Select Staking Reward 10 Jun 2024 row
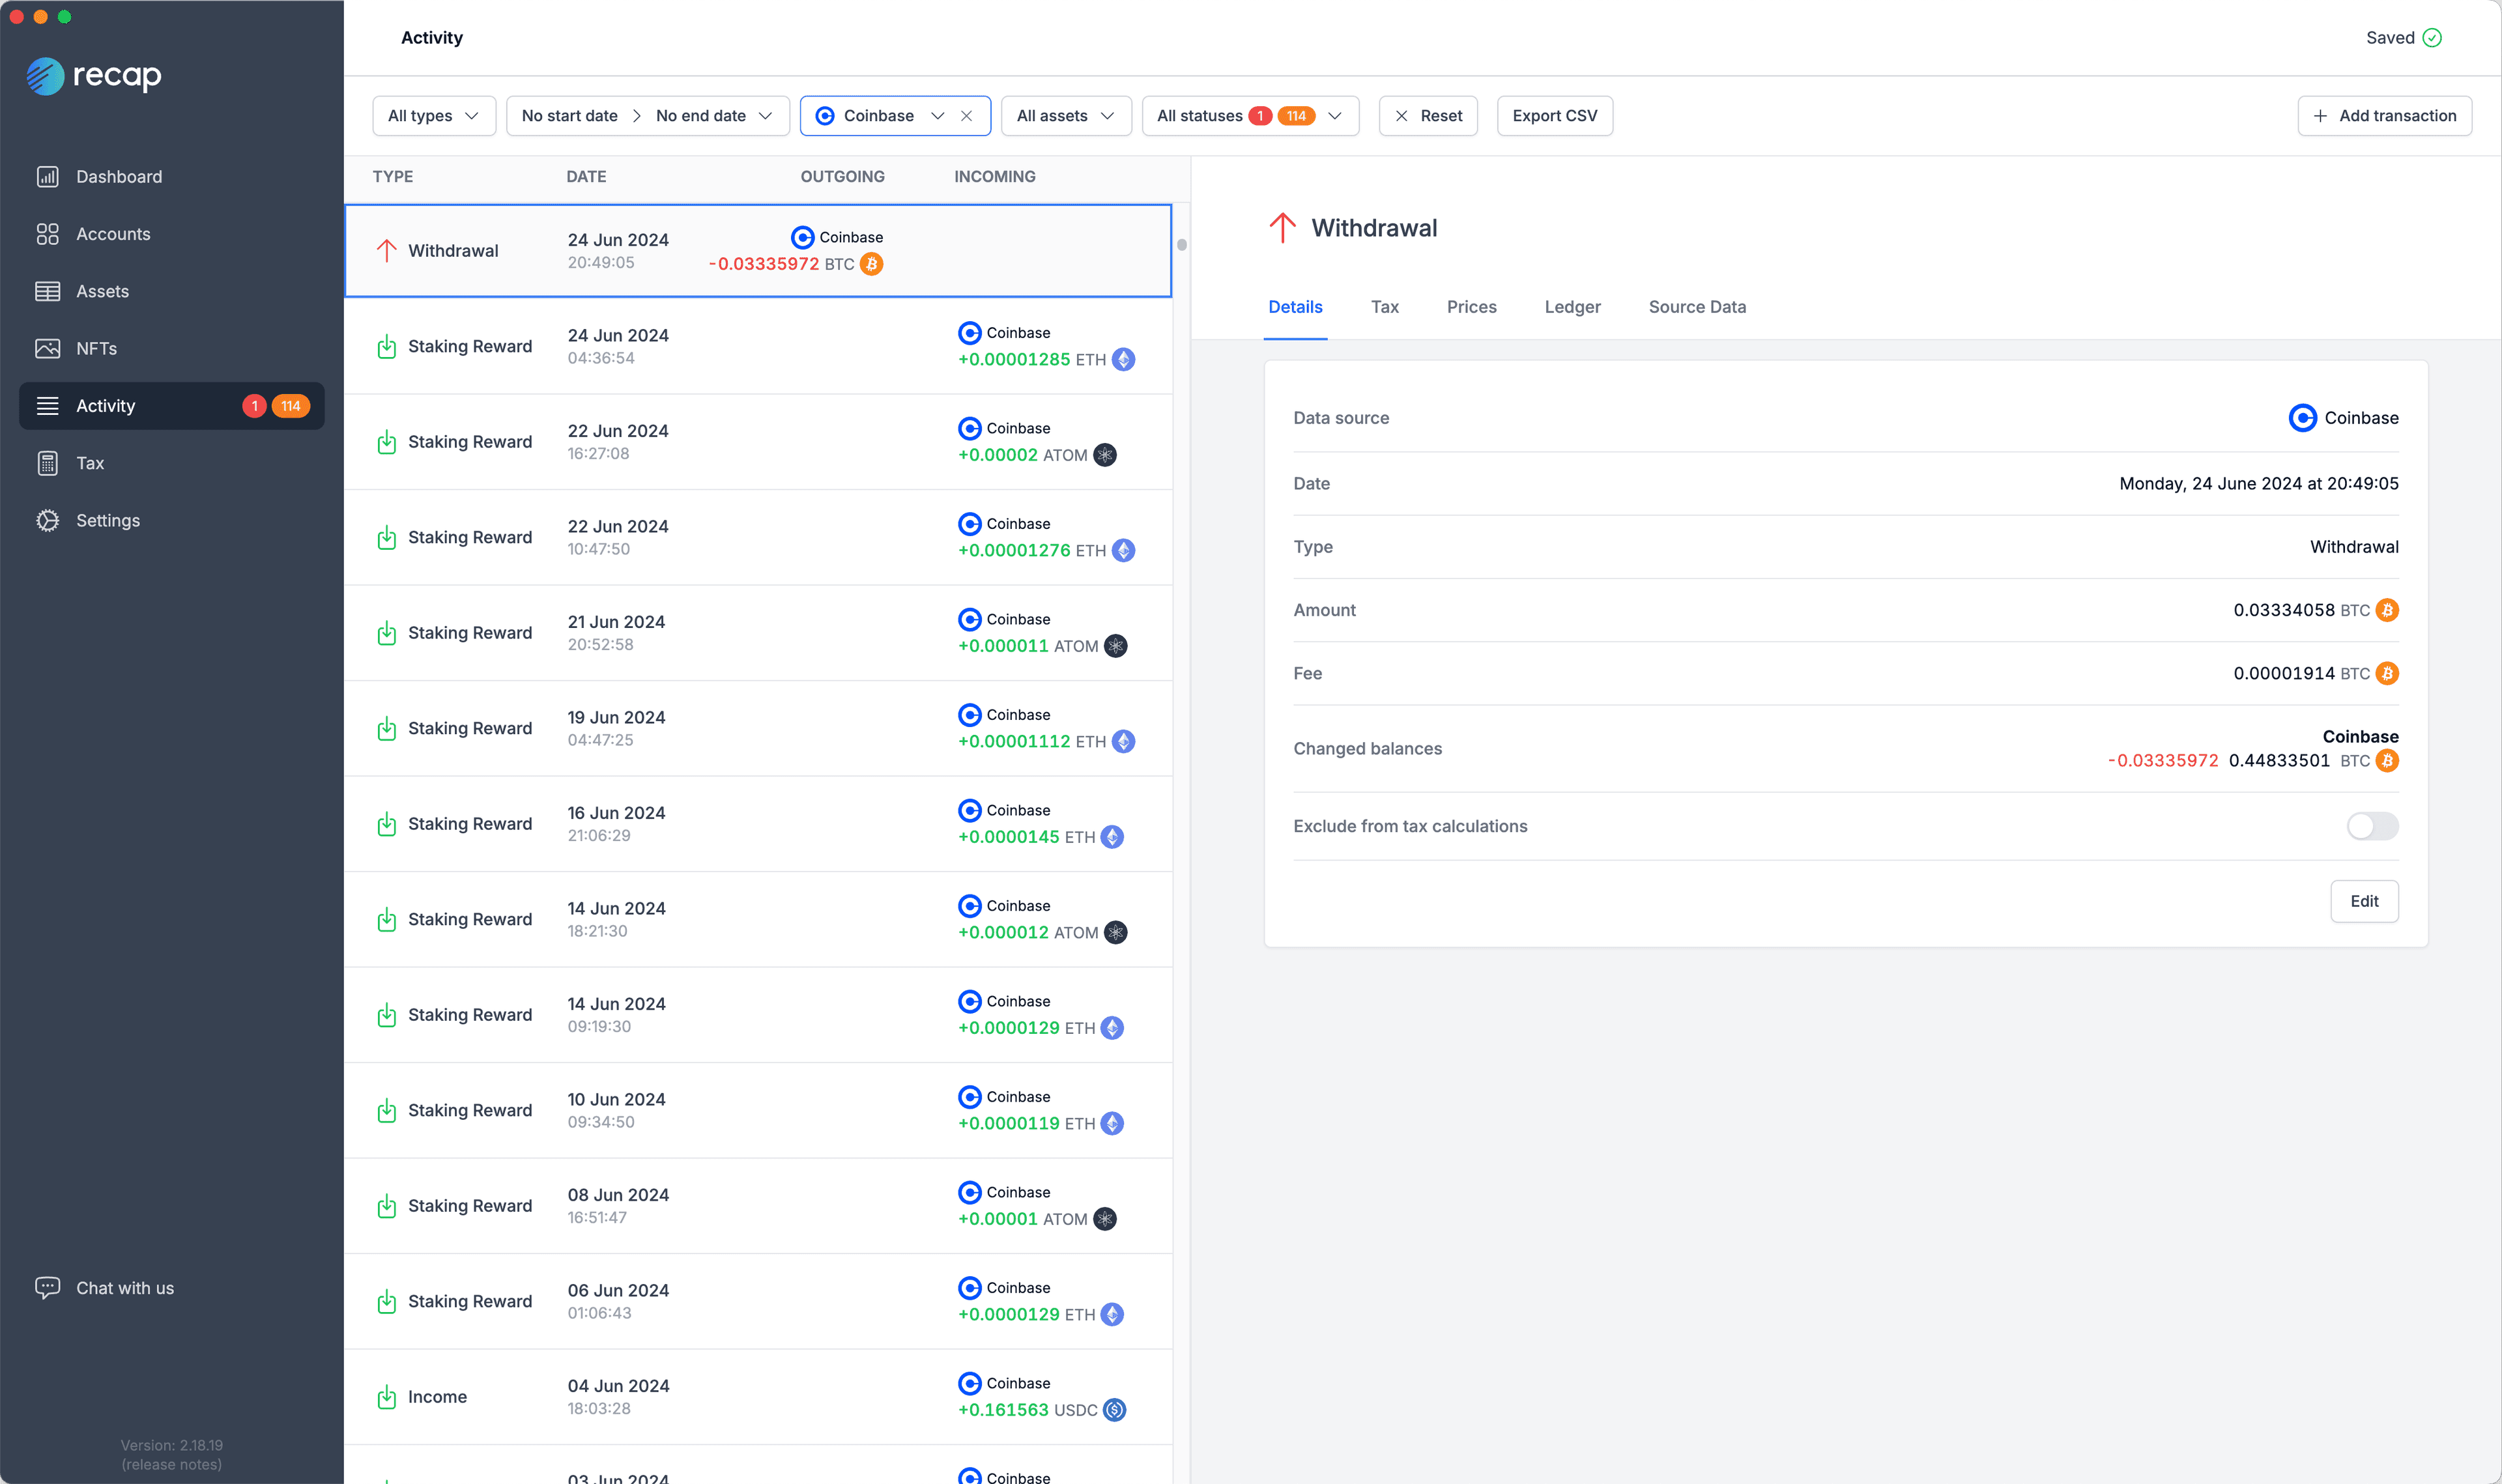This screenshot has width=2502, height=1484. click(x=758, y=1110)
